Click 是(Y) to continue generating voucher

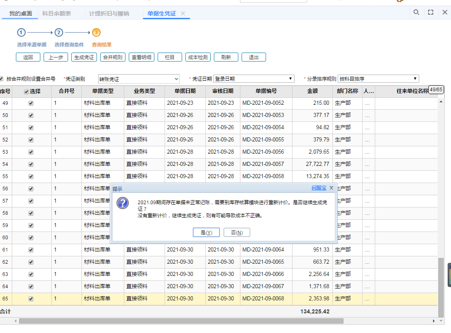(x=206, y=232)
